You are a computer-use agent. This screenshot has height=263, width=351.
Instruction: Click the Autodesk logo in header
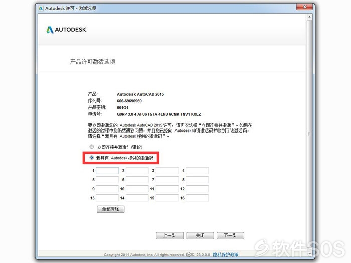click(x=67, y=30)
